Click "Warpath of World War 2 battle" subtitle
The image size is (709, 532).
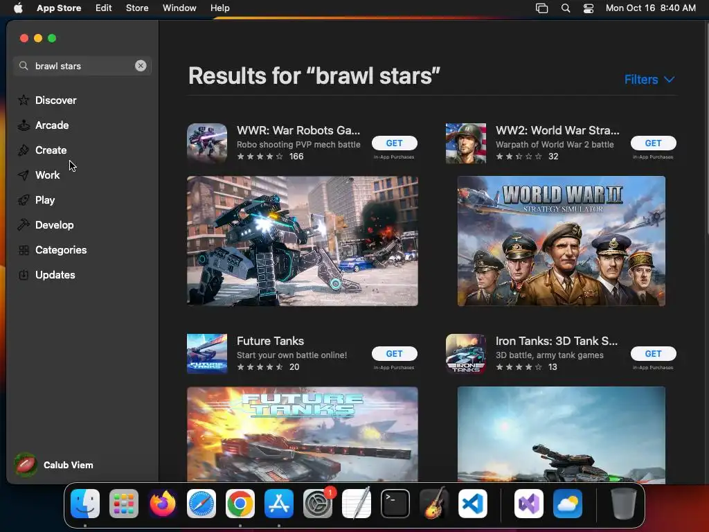555,145
